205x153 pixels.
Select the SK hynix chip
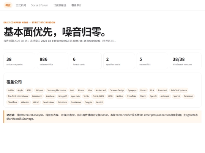[x=39, y=90]
